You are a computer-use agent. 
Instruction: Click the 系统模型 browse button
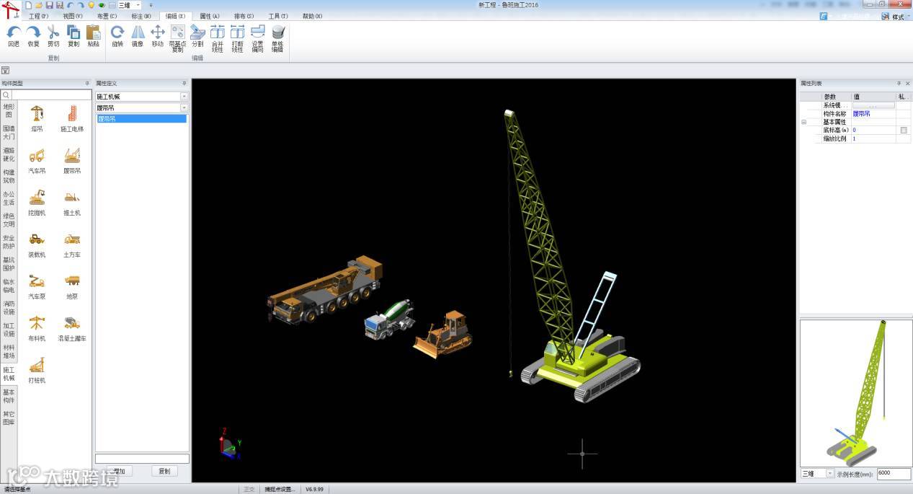click(873, 105)
